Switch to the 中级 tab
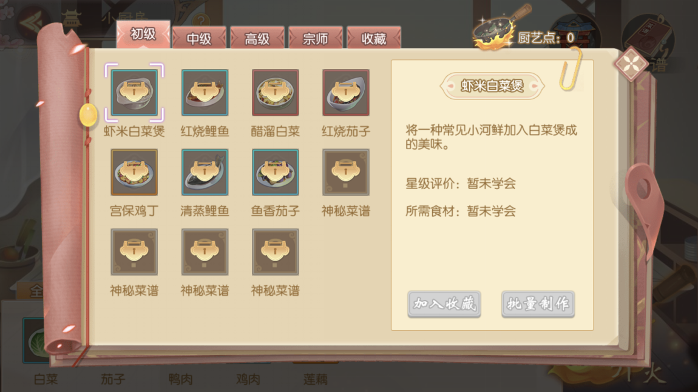This screenshot has width=698, height=392. pyautogui.click(x=199, y=38)
